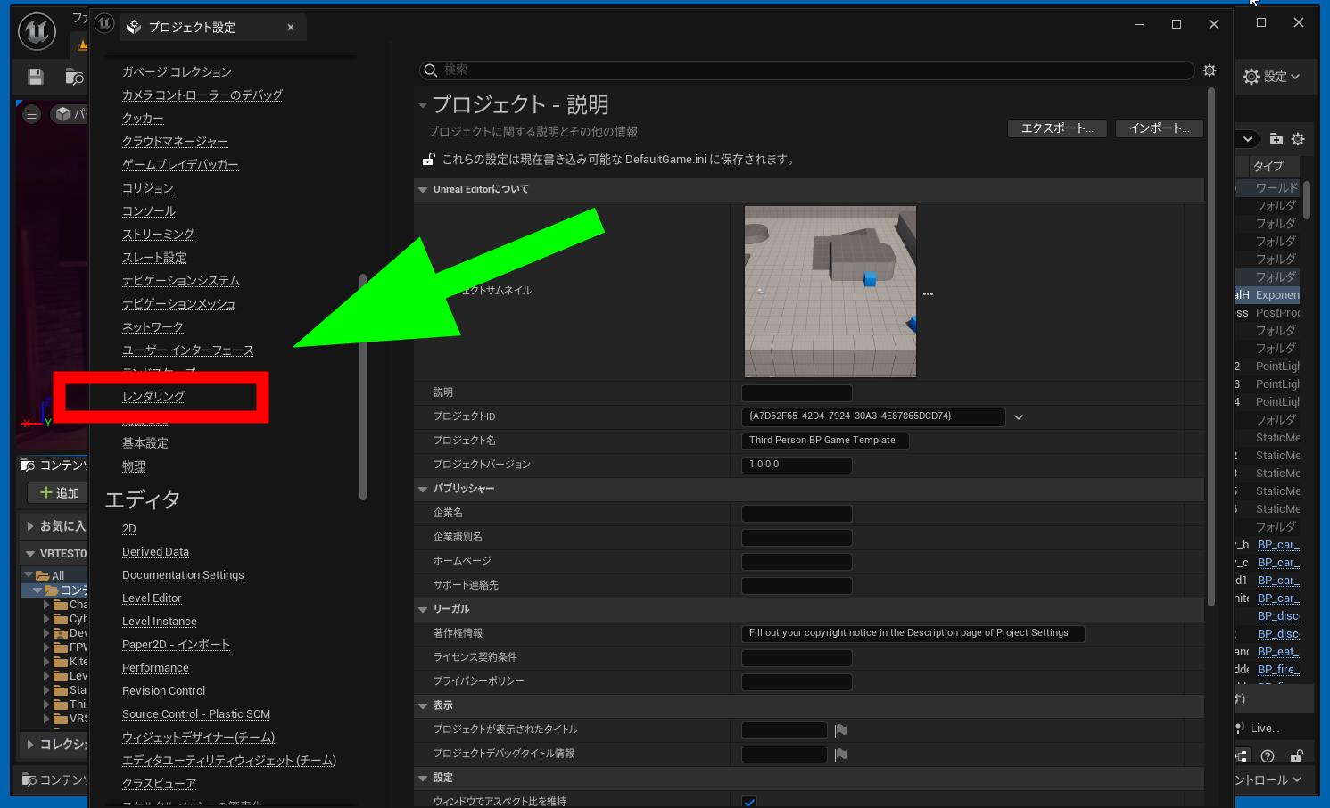1330x808 pixels.
Task: Open settings gear beside the search bar
Action: coord(1210,70)
